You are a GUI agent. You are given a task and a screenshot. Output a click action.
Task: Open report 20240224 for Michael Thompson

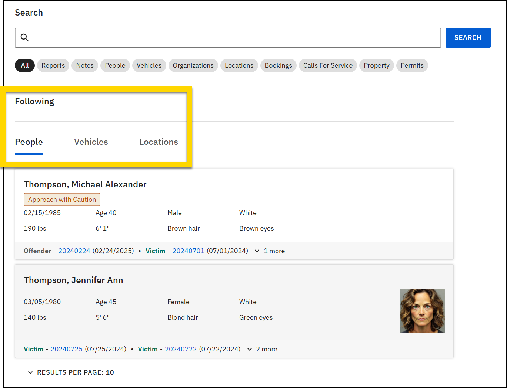click(x=74, y=251)
